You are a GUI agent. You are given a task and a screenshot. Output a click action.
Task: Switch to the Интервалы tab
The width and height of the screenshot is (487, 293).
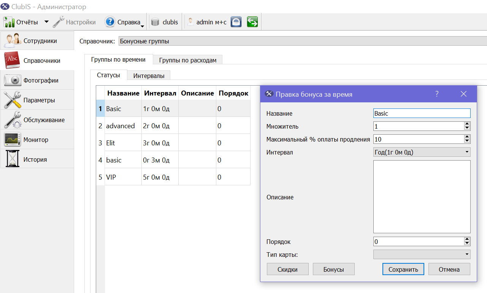tap(149, 76)
